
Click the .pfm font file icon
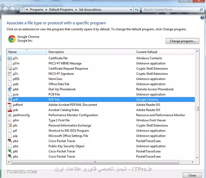click(x=10, y=120)
